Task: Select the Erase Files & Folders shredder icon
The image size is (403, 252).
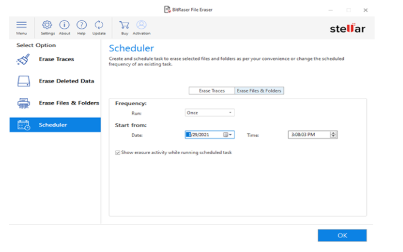Action: click(x=24, y=103)
